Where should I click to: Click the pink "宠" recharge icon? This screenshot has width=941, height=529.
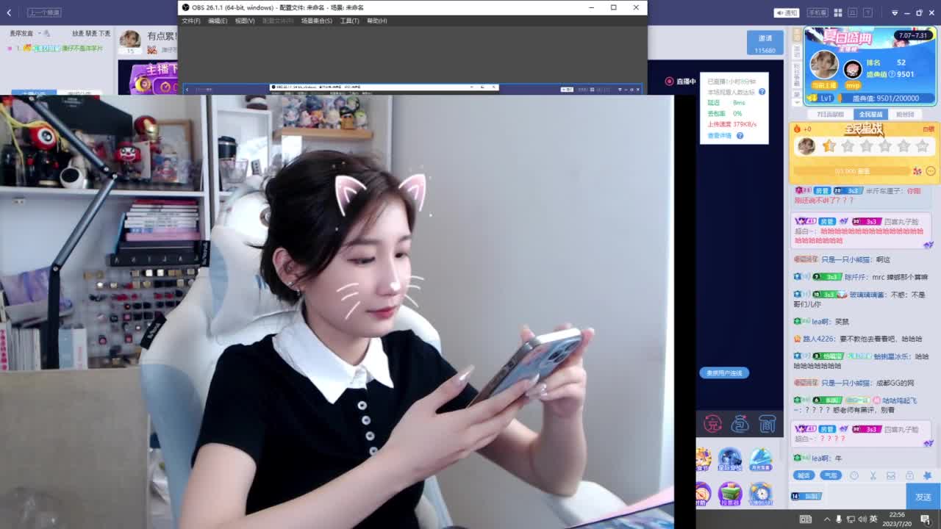[712, 425]
